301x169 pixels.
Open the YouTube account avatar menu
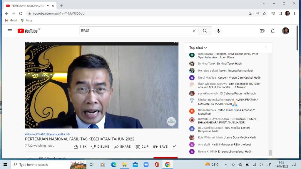[x=285, y=31]
